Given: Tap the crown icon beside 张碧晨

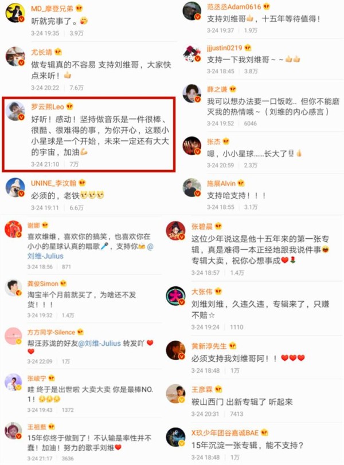Looking at the screenshot, I should (x=218, y=226).
